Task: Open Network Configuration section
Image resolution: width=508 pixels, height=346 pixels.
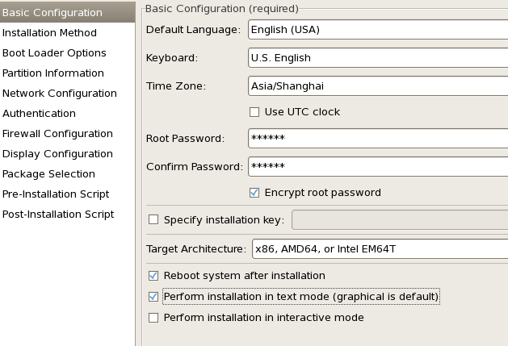Action: coord(67,94)
